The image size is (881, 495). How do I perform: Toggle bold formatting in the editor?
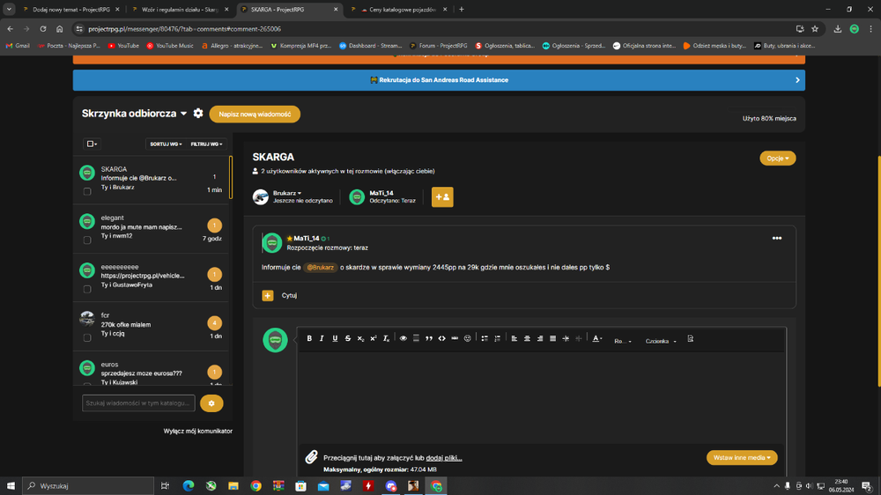[x=309, y=339]
